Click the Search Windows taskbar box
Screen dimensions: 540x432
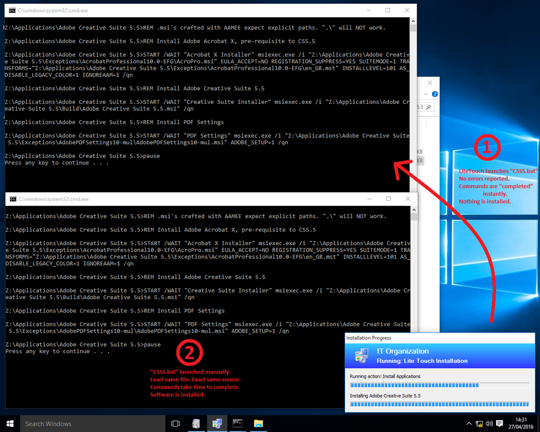93,424
